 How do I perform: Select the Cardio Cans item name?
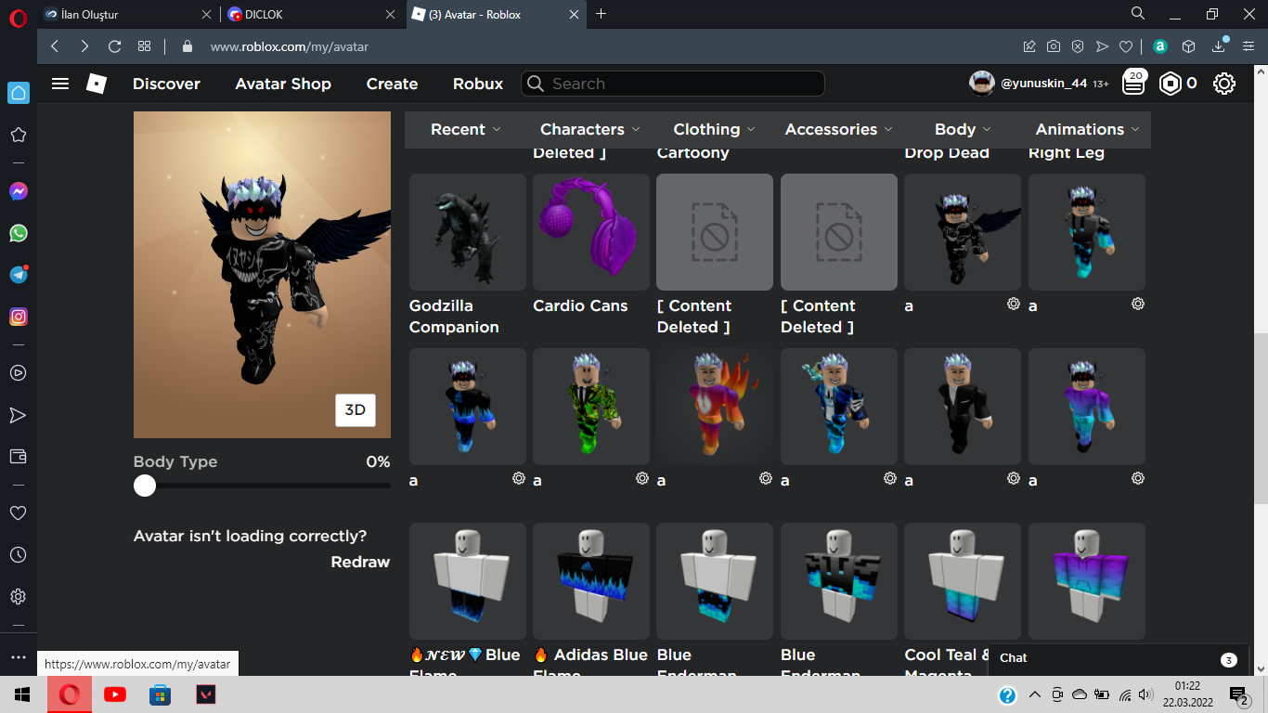[580, 305]
